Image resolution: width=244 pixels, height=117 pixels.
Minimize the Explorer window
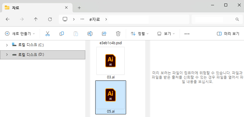click(212, 5)
